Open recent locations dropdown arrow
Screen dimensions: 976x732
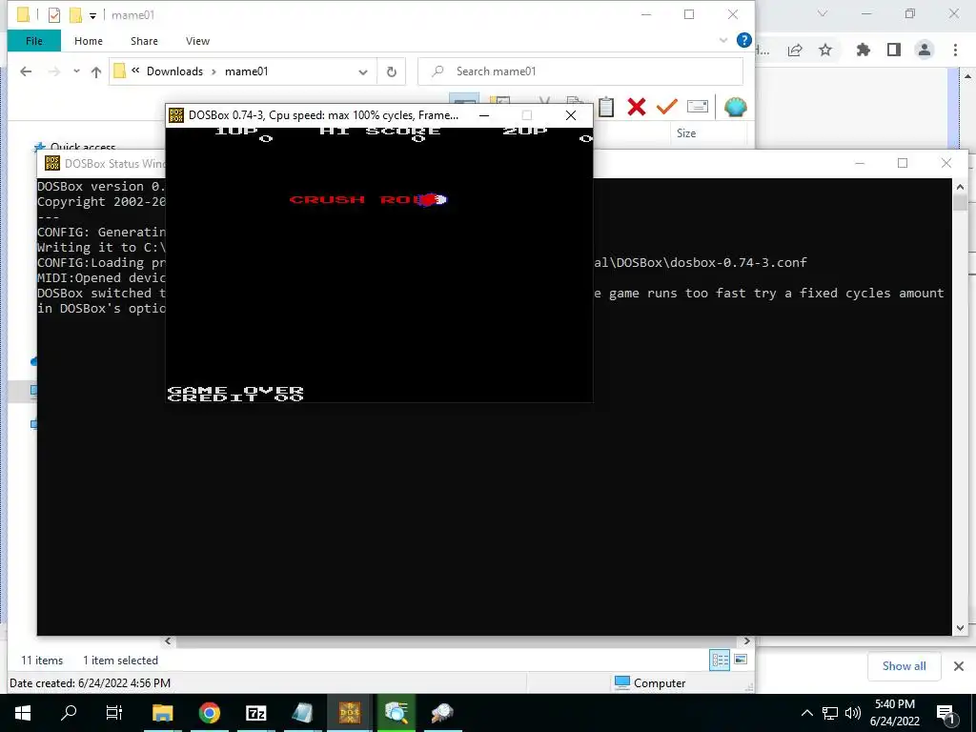click(x=76, y=71)
